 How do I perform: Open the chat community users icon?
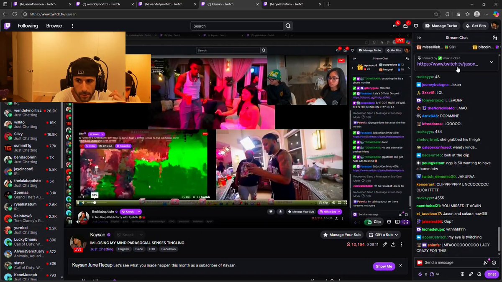pyautogui.click(x=495, y=38)
